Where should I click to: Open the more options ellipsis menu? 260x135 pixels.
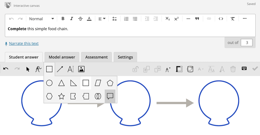pos(245,18)
